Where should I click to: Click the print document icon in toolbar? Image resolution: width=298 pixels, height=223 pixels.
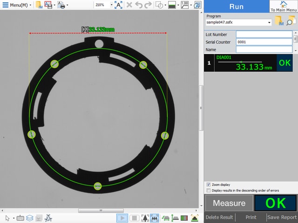tap(61, 5)
